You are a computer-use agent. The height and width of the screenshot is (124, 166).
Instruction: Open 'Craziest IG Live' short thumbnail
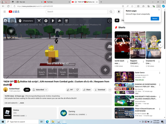click(x=153, y=45)
